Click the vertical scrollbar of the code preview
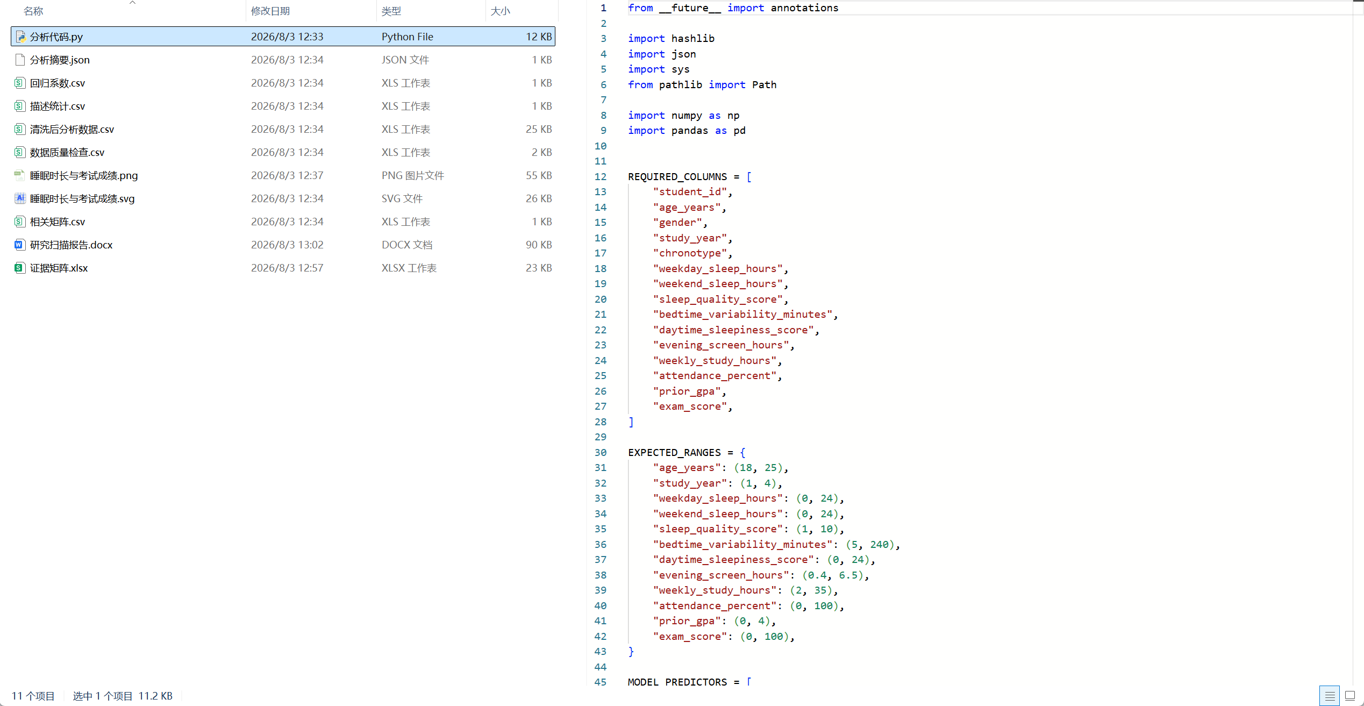 [x=1358, y=344]
